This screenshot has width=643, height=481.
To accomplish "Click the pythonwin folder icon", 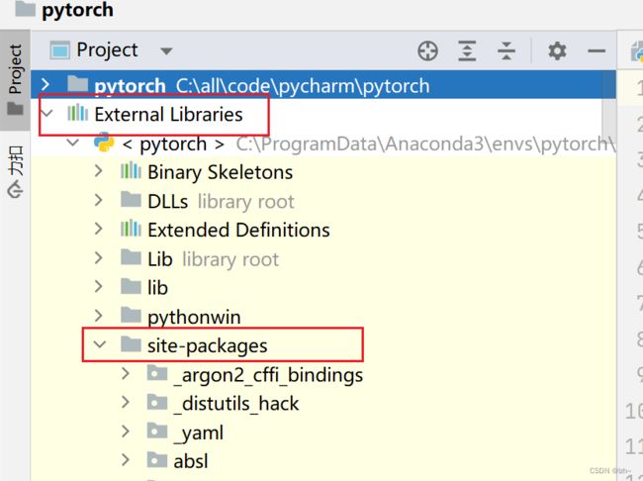I will 131,315.
